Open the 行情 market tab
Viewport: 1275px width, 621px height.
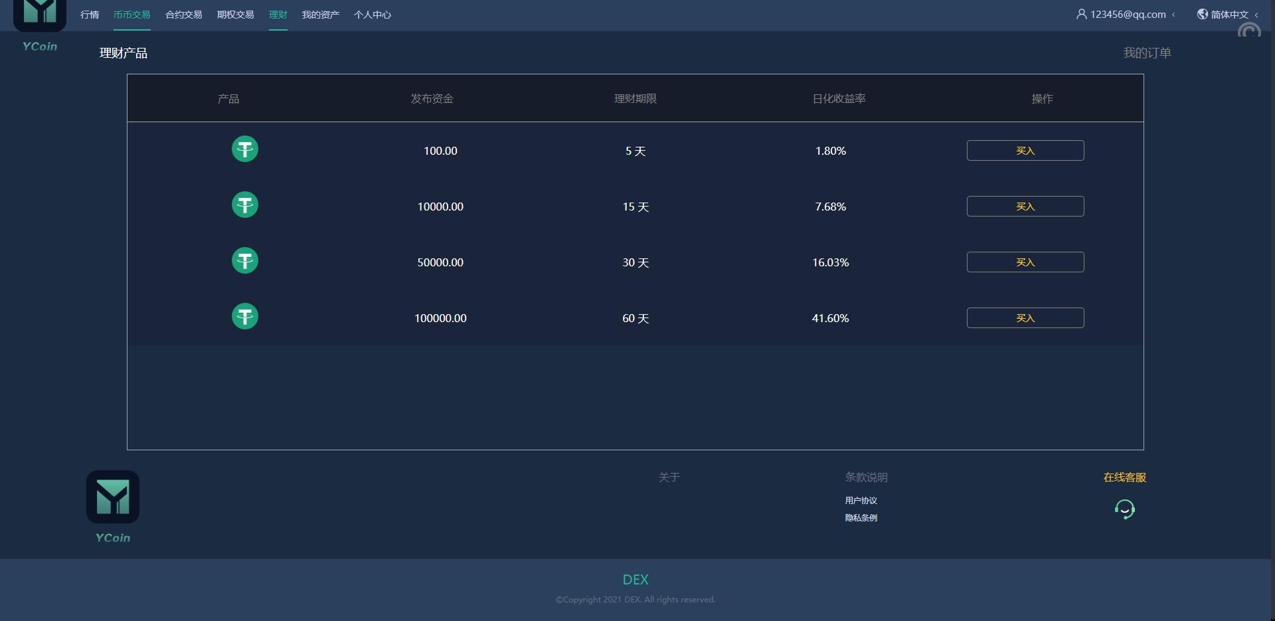click(x=90, y=15)
